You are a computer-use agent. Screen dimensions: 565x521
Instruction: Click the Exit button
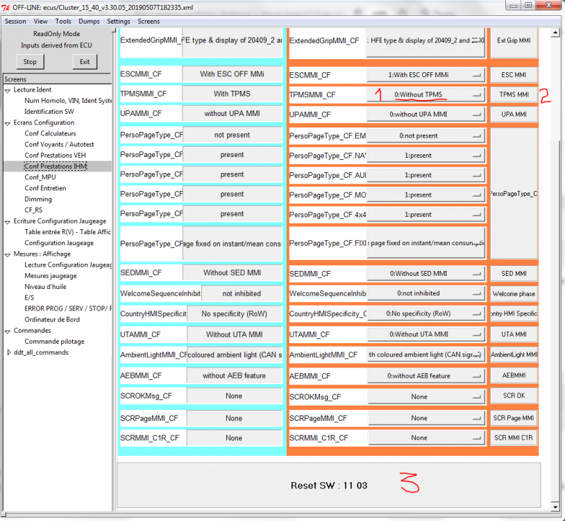pos(85,62)
